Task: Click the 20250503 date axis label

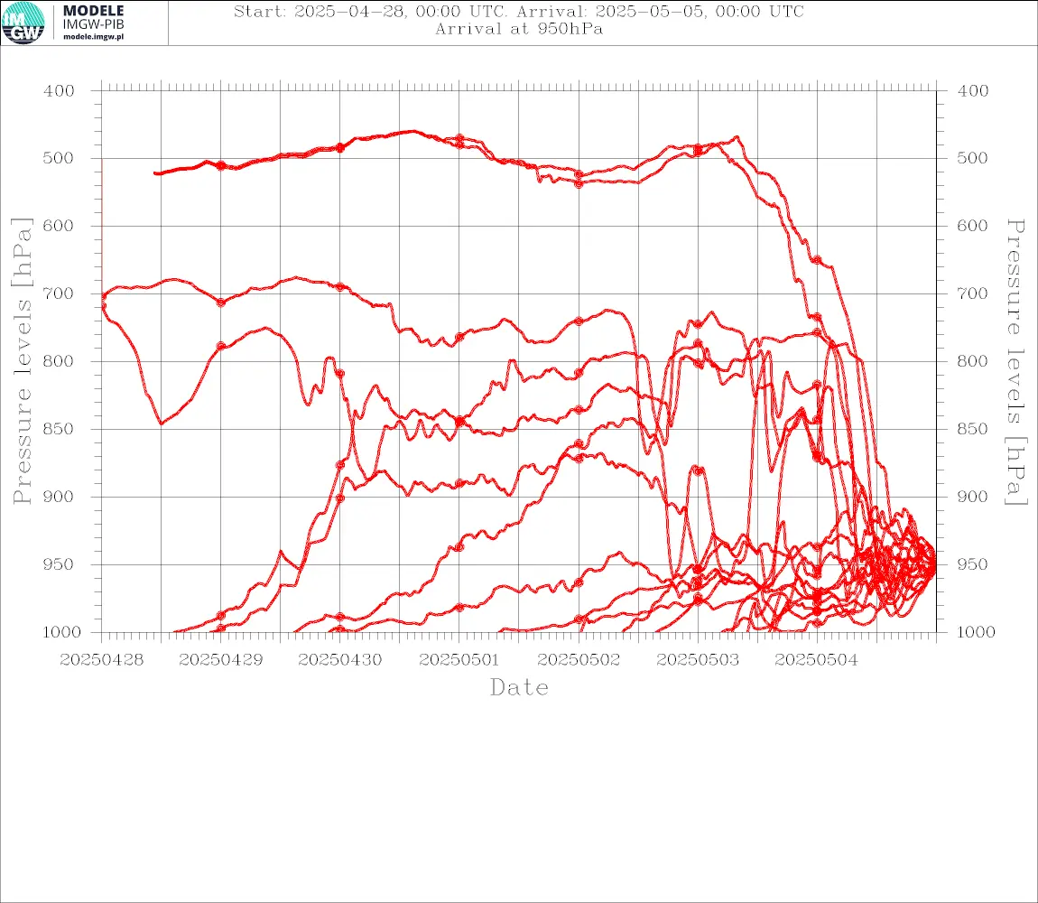Action: pos(698,660)
